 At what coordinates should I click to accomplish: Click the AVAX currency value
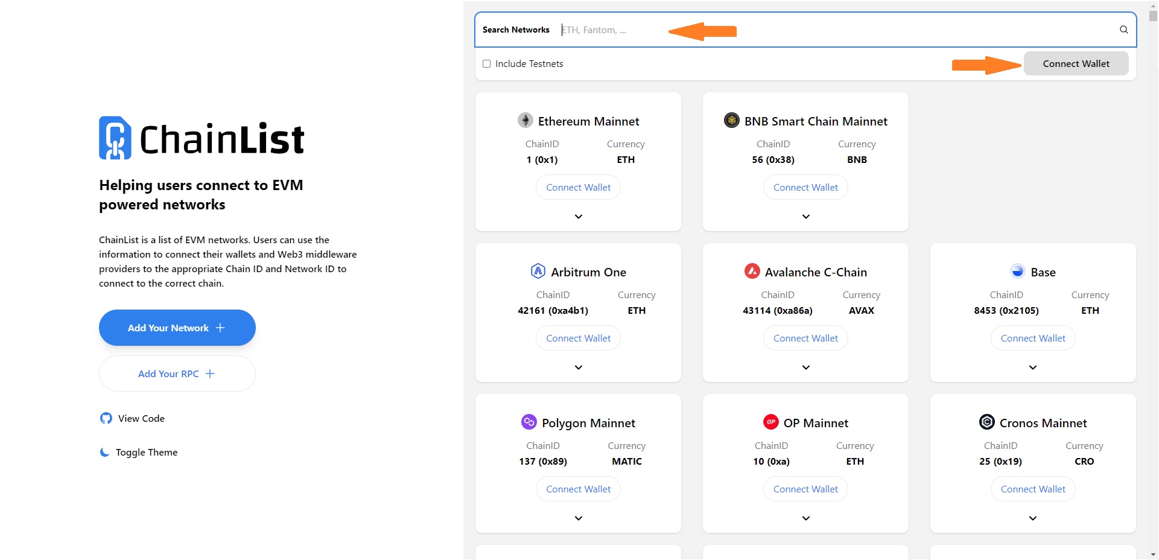point(862,311)
